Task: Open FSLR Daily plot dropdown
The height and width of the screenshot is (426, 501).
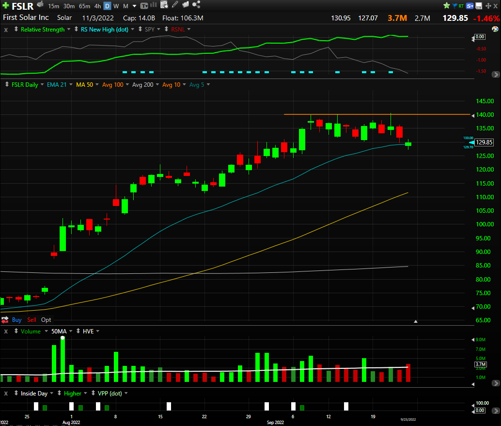Action: (42, 84)
